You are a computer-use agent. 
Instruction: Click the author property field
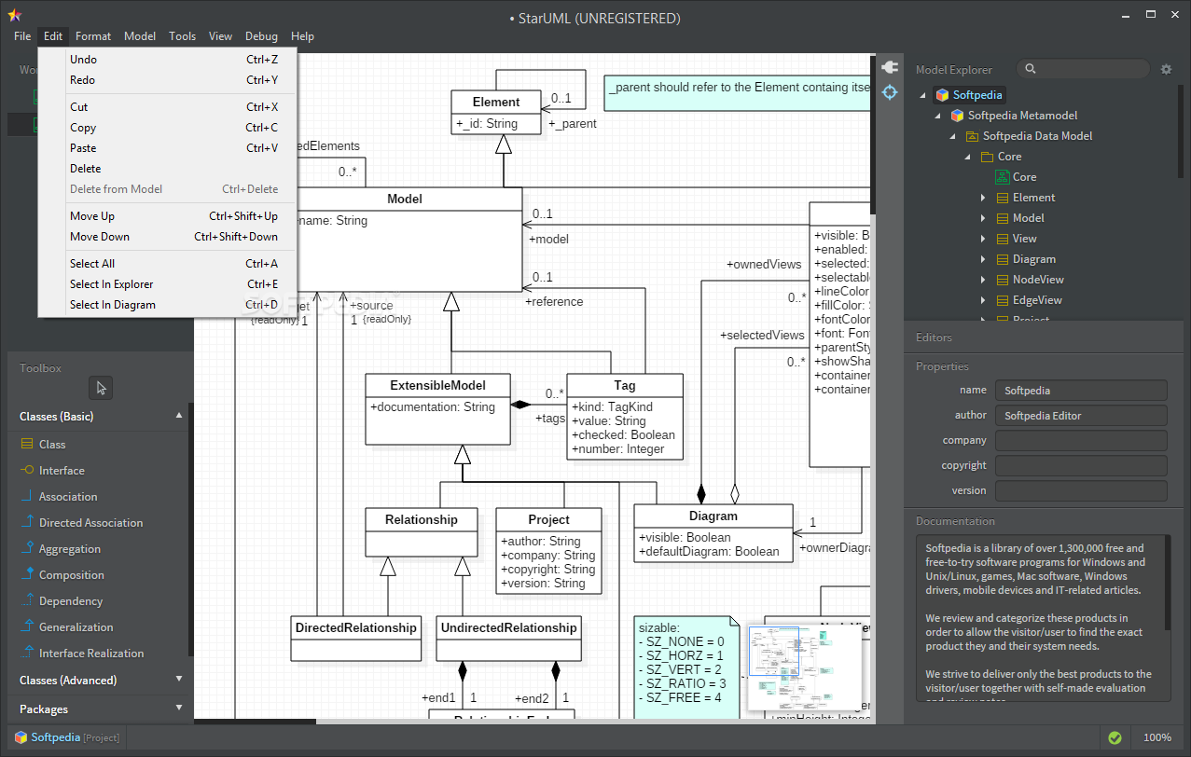[1081, 416]
